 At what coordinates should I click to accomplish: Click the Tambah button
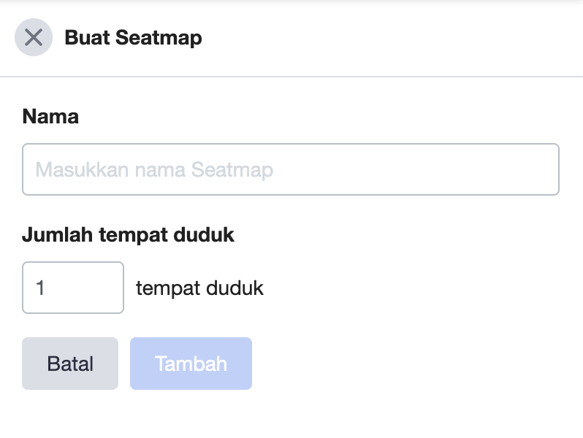pyautogui.click(x=191, y=364)
